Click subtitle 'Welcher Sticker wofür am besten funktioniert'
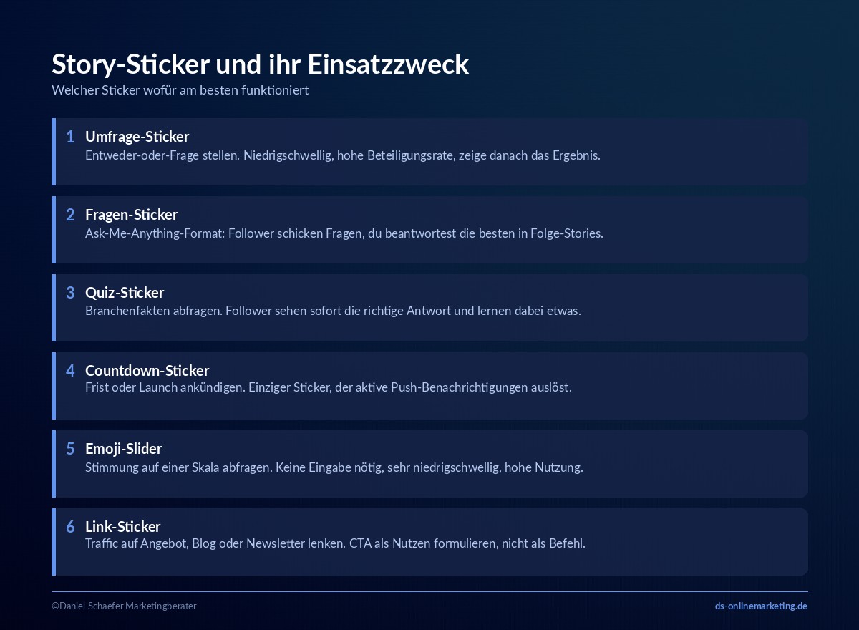859x630 pixels. [x=180, y=91]
